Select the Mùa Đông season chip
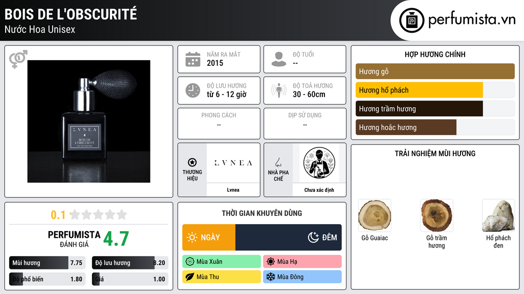 tap(302, 277)
